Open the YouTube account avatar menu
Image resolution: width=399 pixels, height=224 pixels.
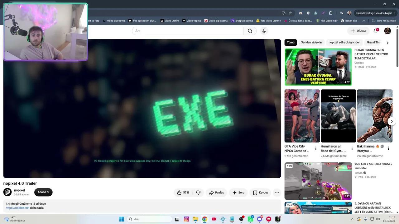tap(387, 31)
